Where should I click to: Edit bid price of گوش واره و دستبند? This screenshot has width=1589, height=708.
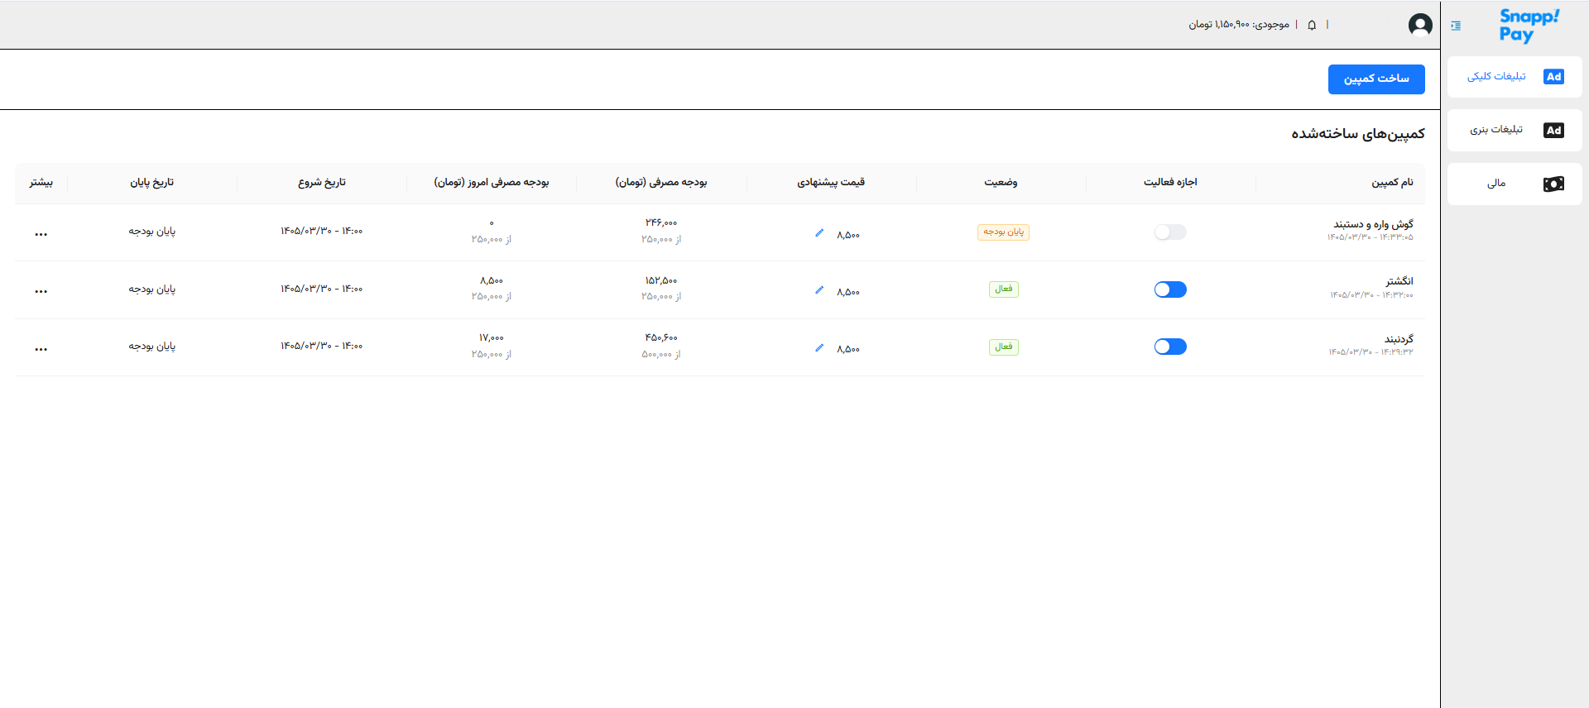(819, 233)
